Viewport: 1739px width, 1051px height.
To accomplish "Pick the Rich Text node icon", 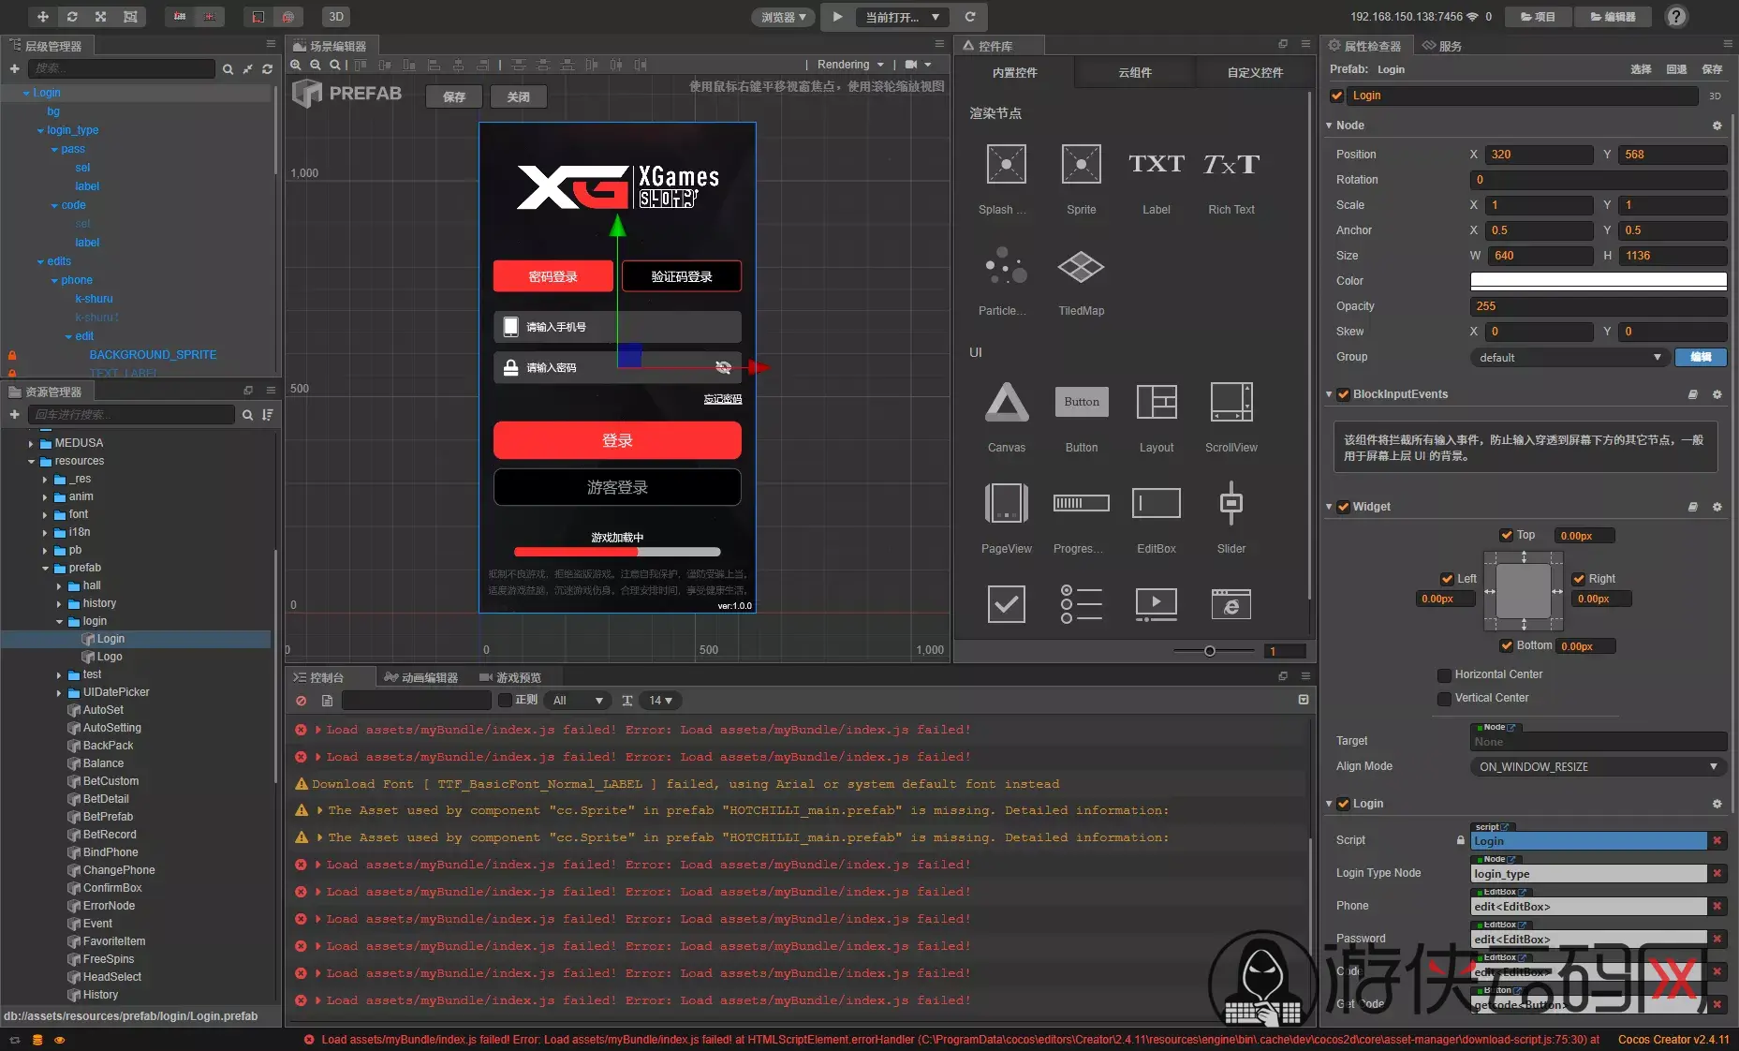I will click(x=1231, y=165).
